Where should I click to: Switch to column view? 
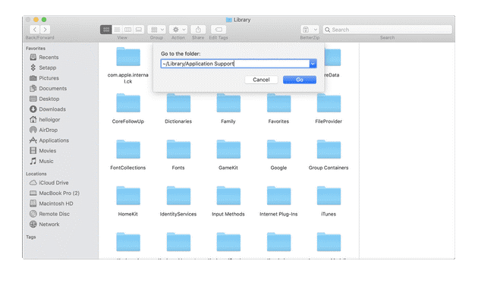coord(127,30)
